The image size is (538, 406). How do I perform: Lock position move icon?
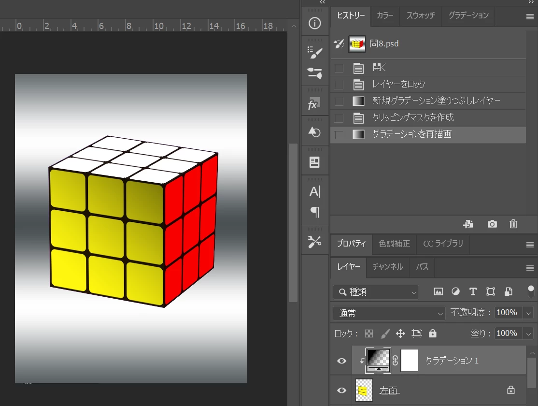click(400, 333)
